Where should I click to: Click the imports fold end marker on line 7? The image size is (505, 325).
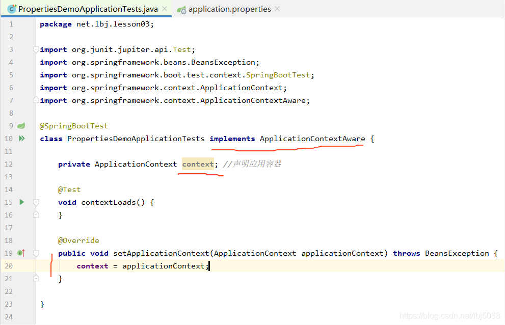tap(36, 100)
